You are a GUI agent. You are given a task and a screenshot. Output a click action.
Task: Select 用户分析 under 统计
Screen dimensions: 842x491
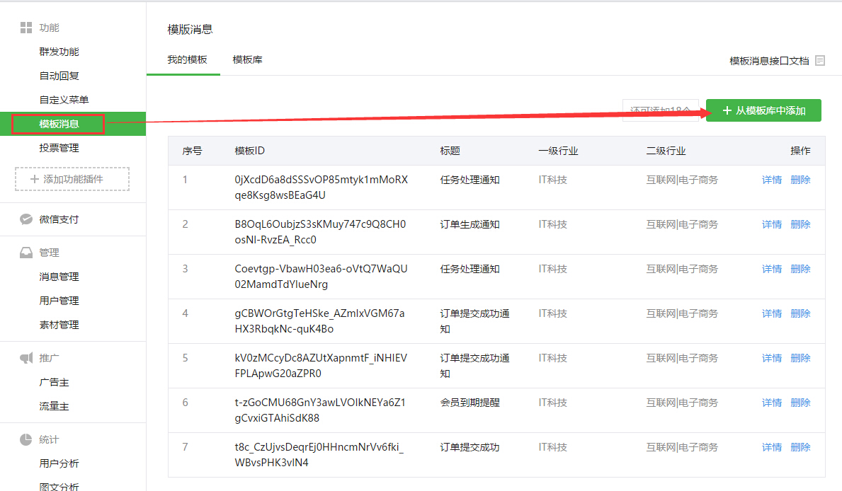pyautogui.click(x=58, y=463)
